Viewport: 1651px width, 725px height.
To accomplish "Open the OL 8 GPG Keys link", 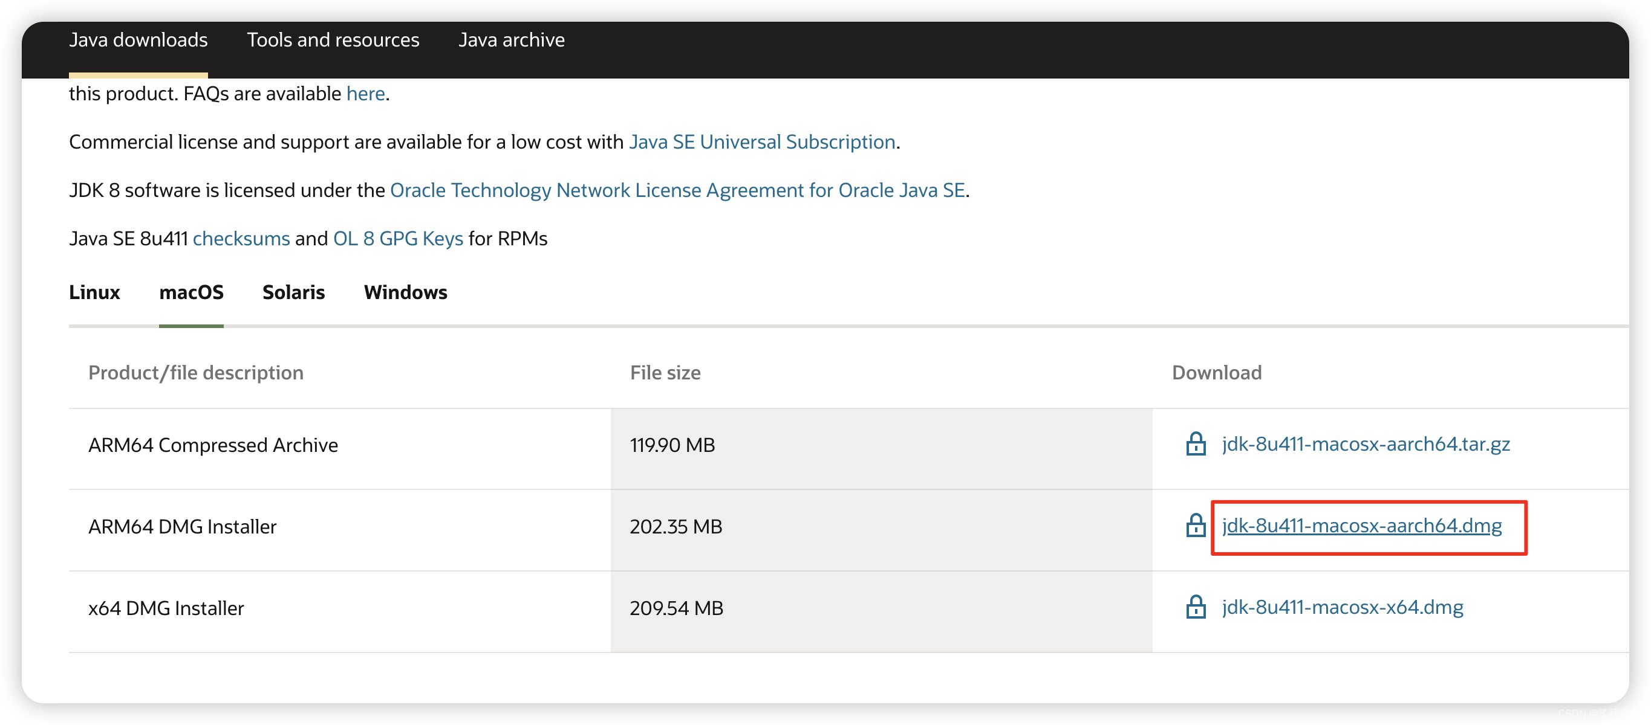I will [x=397, y=238].
